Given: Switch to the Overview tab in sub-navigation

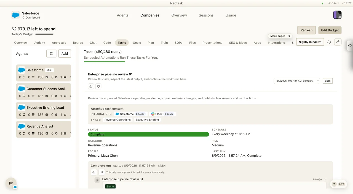Looking at the screenshot, I should coord(21,43).
